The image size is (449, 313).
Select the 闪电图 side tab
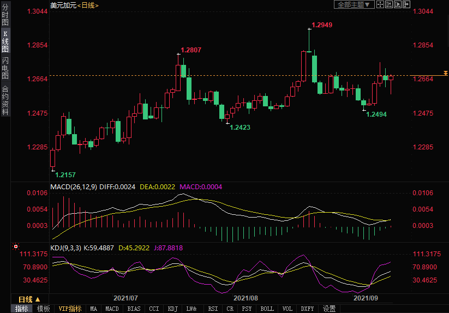5,68
